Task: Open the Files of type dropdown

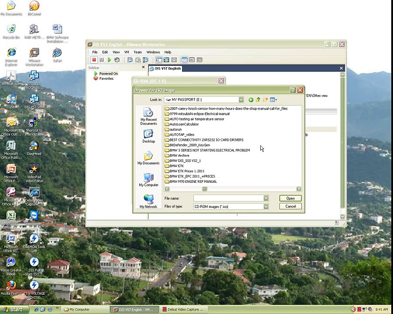Action: (266, 207)
